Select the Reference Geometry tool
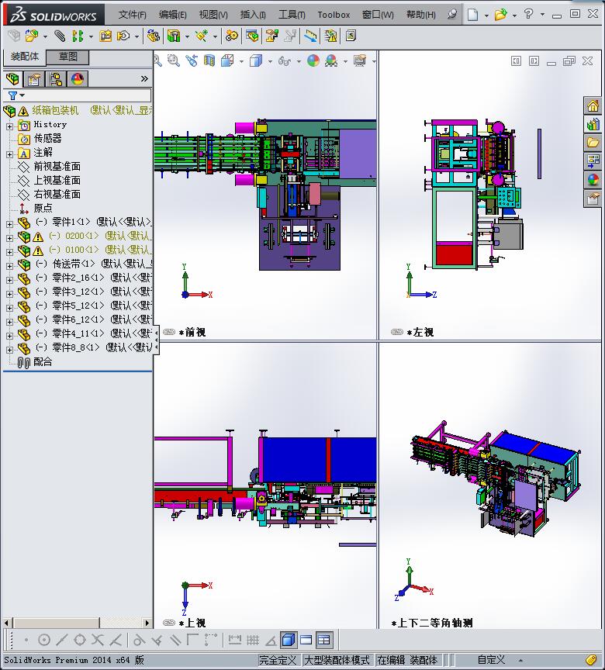605x670 pixels. coord(202,36)
